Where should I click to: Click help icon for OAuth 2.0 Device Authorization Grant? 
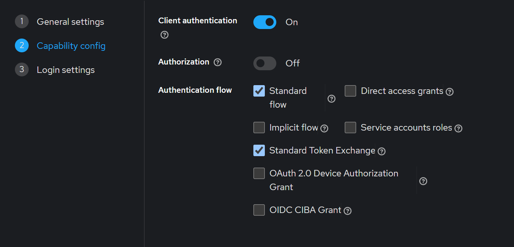point(423,181)
